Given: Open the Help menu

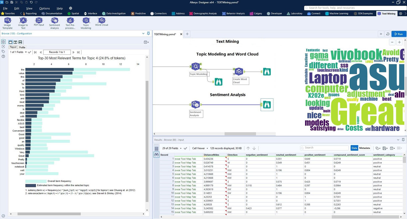Looking at the screenshot, I should click(x=60, y=8).
